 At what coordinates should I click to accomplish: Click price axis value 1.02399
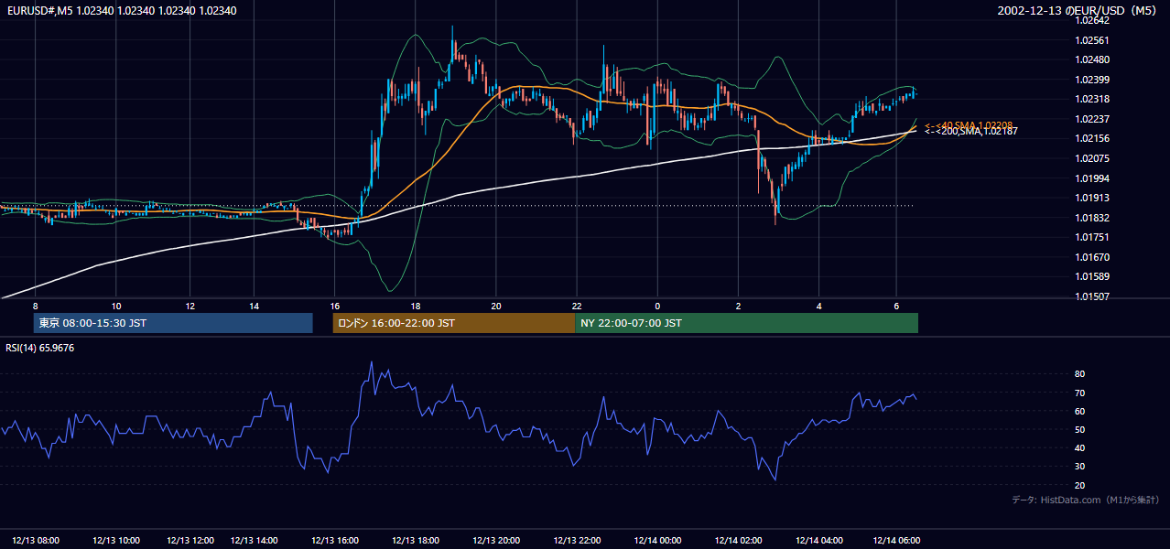click(x=1093, y=80)
